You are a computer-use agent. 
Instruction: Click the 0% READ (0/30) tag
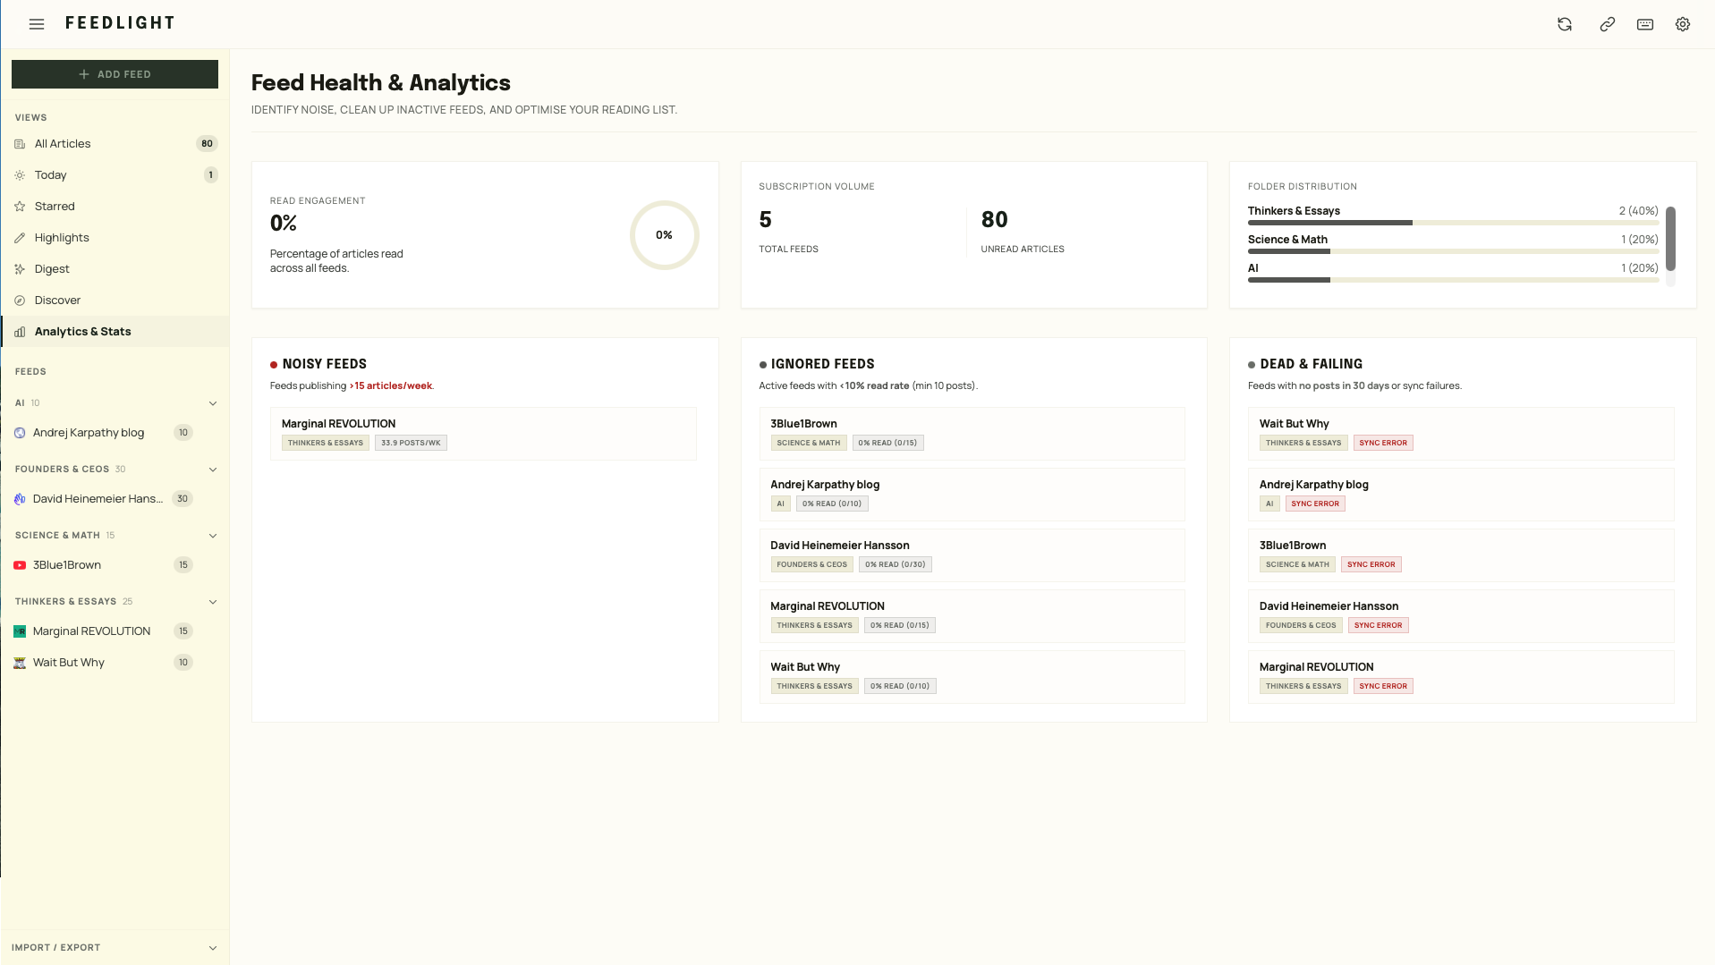pyautogui.click(x=896, y=564)
